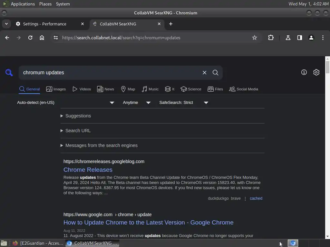Open the tab search dropdown
The image size is (330, 247).
tap(6, 24)
